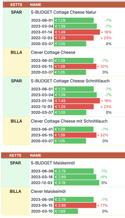Open the S-BUDGET Cottage Cheese Natur product
Viewport: 125px width, 218px height.
[x=64, y=12]
